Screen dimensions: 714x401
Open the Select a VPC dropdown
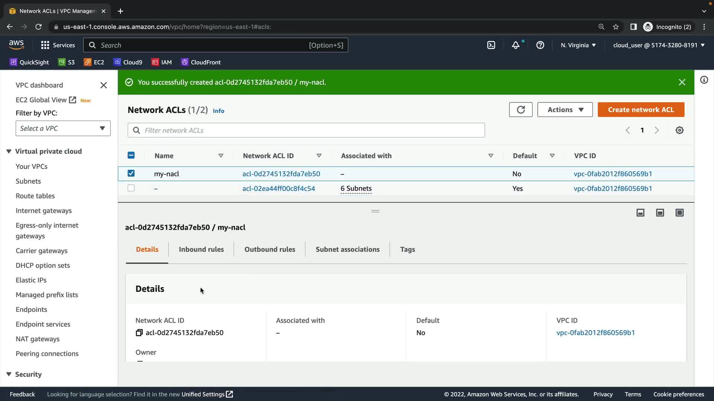pos(63,128)
